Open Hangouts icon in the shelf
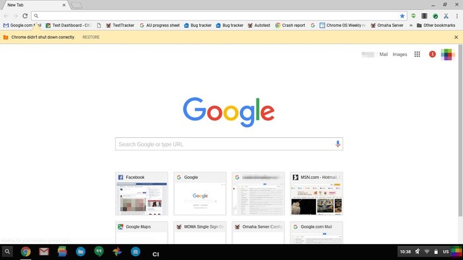The image size is (463, 260). tap(99, 251)
